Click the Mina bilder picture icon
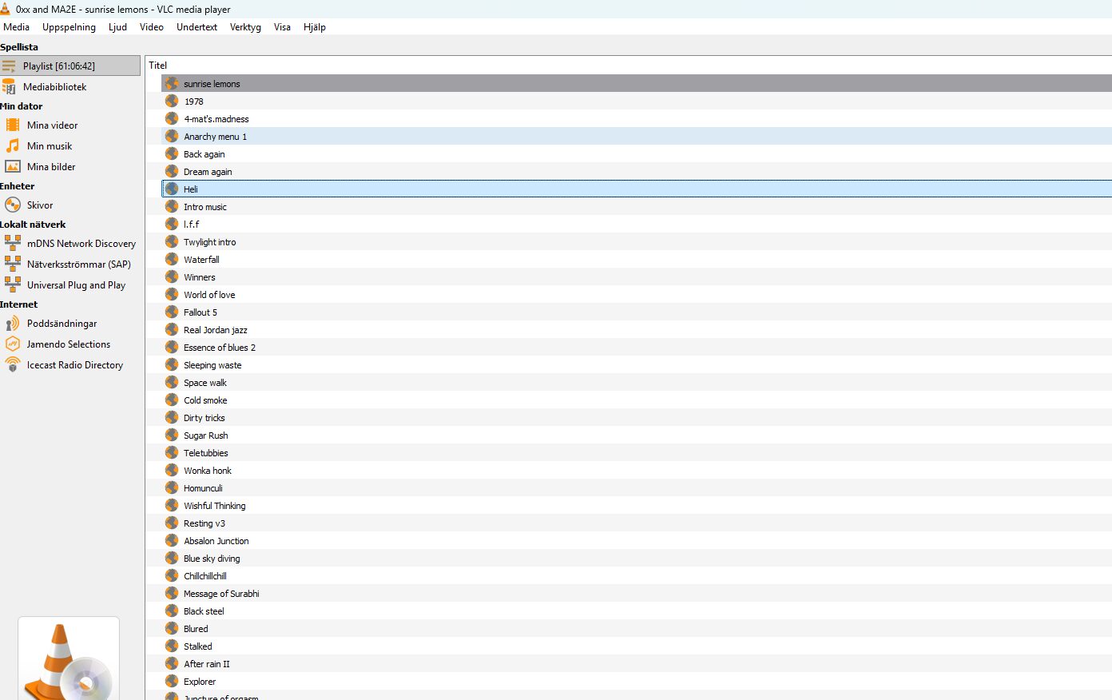 click(x=13, y=166)
